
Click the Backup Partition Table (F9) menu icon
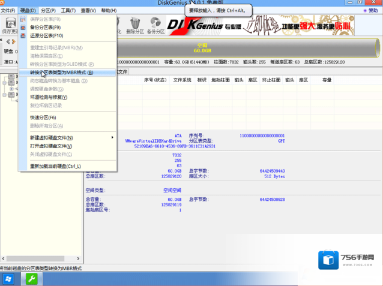[x=24, y=28]
